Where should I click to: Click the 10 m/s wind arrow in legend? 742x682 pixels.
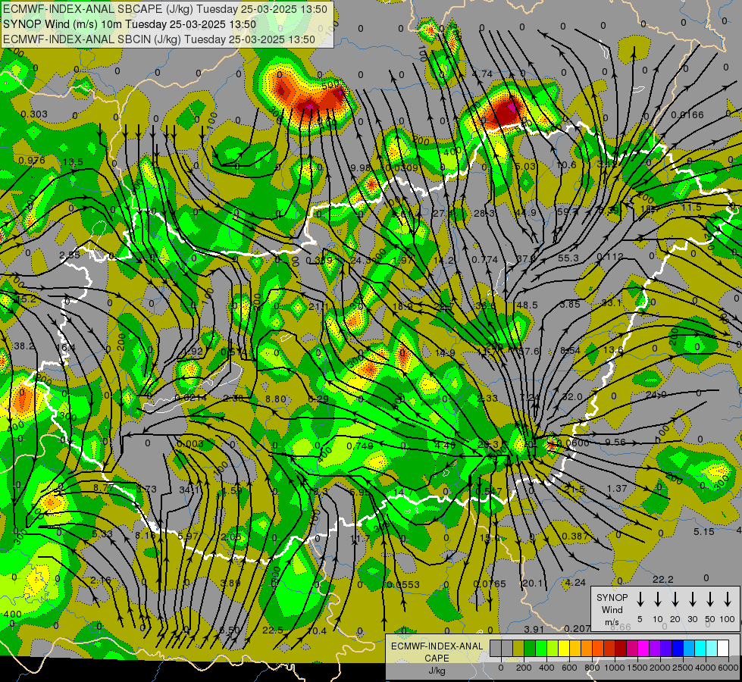click(x=658, y=599)
